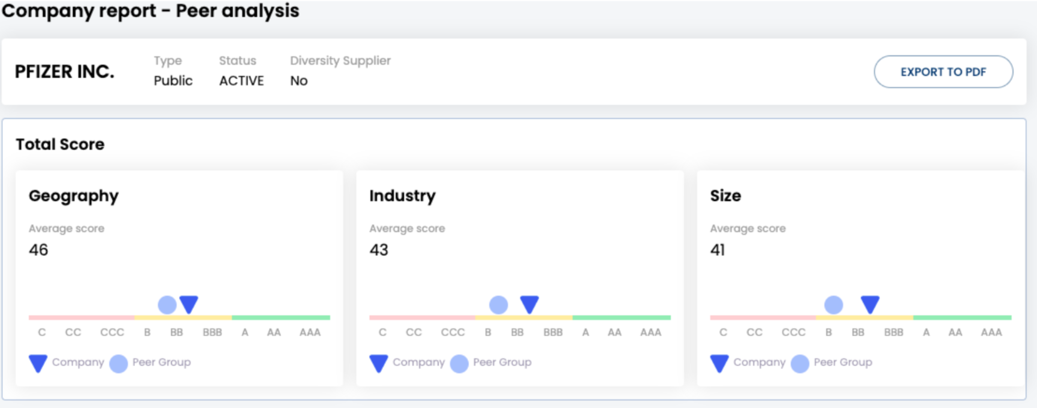Click the BB label on Industry scale
The width and height of the screenshot is (1037, 408).
coord(517,332)
